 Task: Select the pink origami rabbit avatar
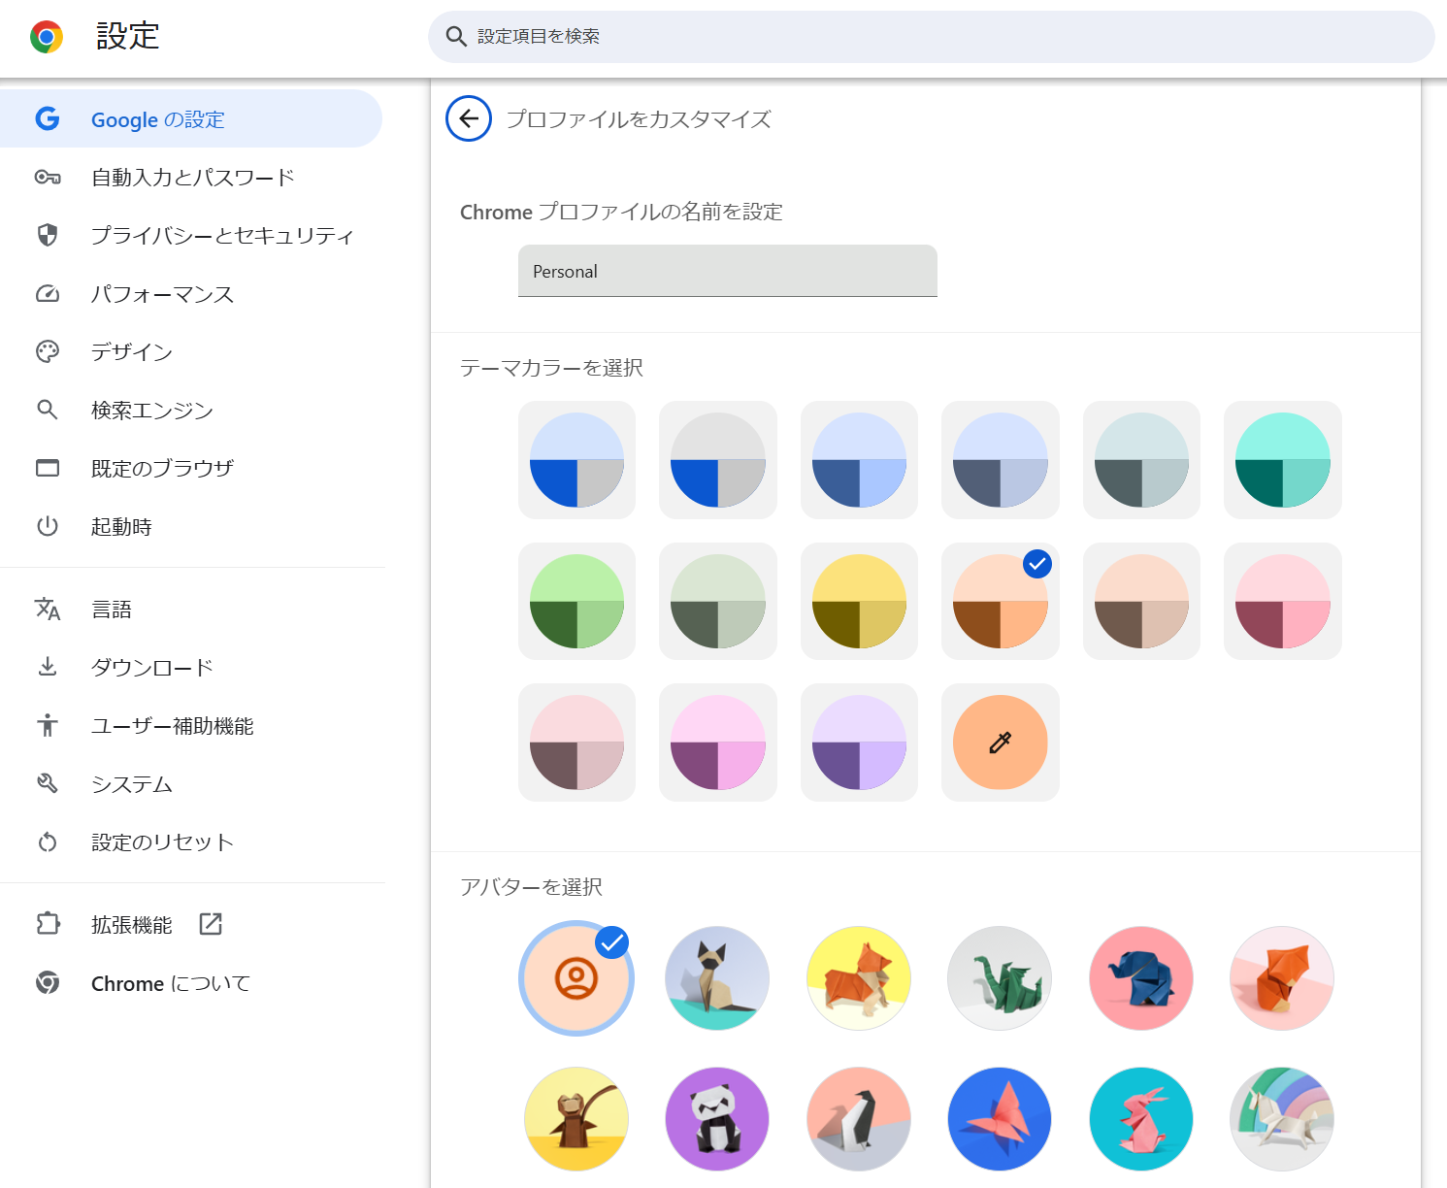pyautogui.click(x=1141, y=1119)
